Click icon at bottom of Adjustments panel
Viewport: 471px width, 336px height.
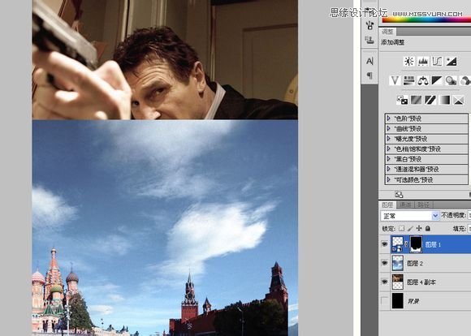click(x=399, y=195)
